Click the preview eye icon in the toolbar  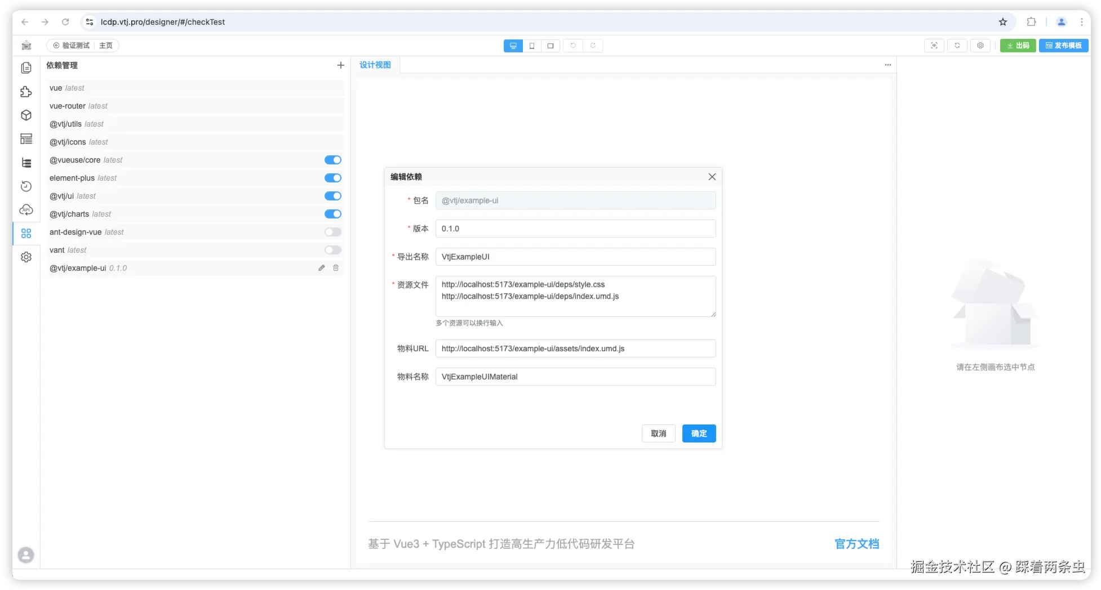point(934,46)
